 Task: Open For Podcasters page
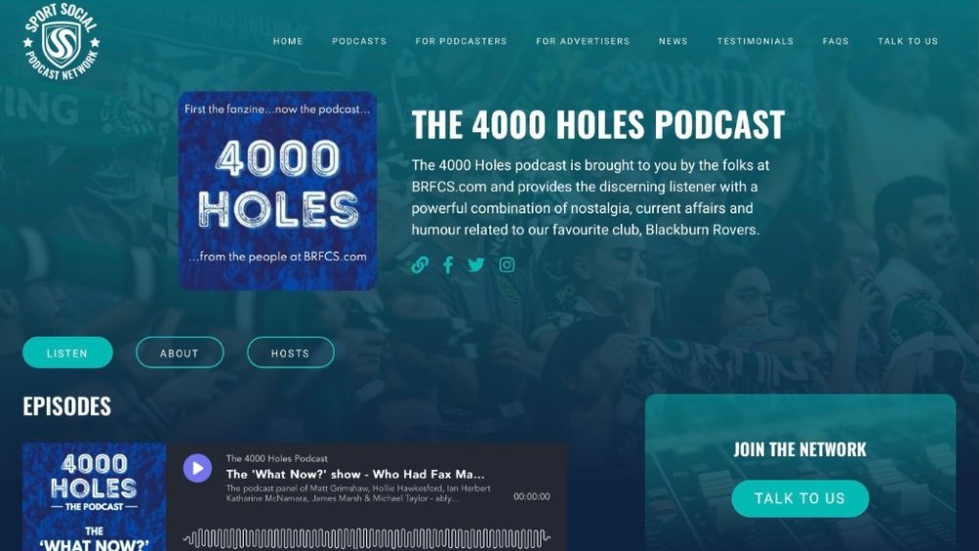(x=461, y=41)
